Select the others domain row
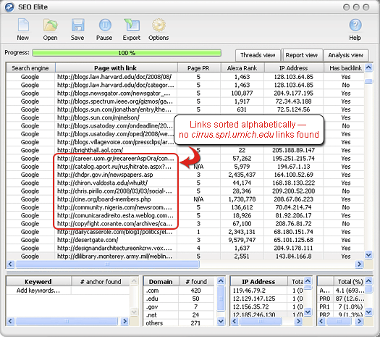380x337 pixels. coord(179,323)
